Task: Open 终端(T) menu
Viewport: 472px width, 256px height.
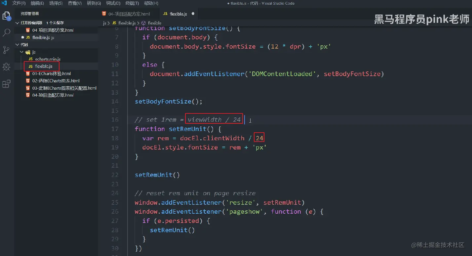Action: (x=132, y=3)
